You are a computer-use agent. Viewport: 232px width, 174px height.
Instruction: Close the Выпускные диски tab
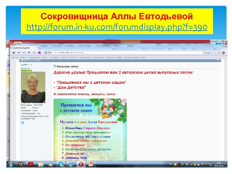pyautogui.click(x=36, y=48)
